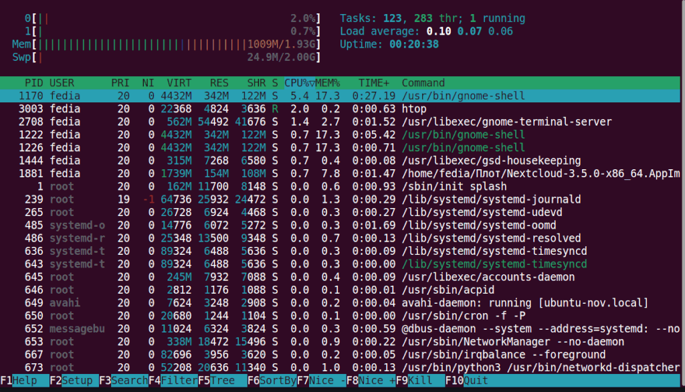Select gnome-shell thread with PID 1222
Viewport: 685px width, 392px height.
[x=340, y=134]
